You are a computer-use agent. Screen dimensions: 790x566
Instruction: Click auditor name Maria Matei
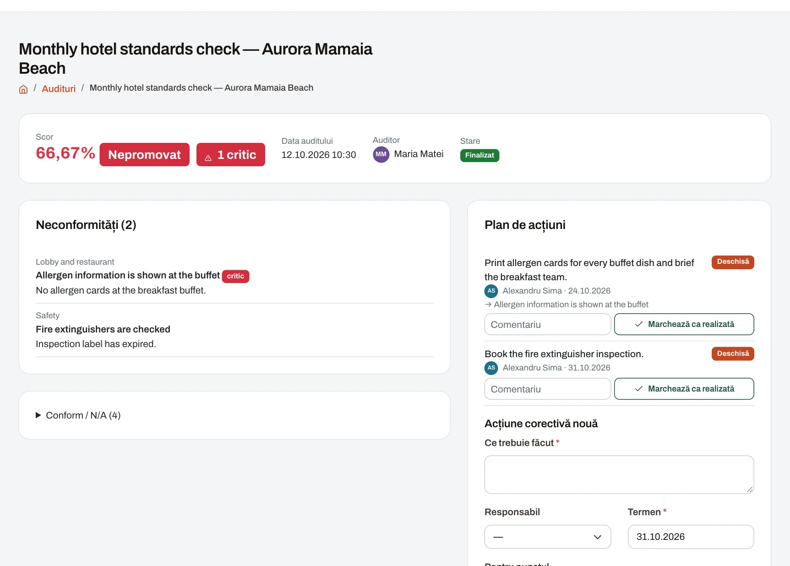pyautogui.click(x=419, y=154)
